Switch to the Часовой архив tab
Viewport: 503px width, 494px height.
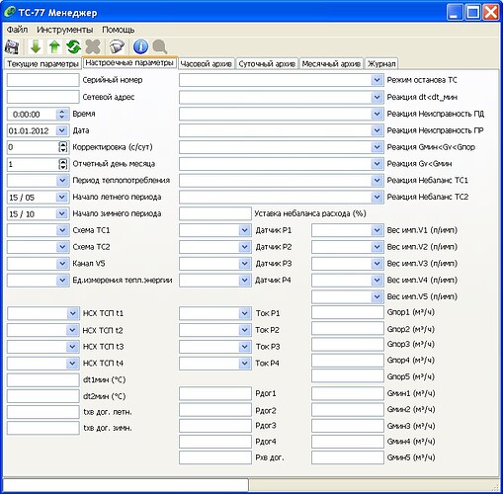pyautogui.click(x=207, y=64)
